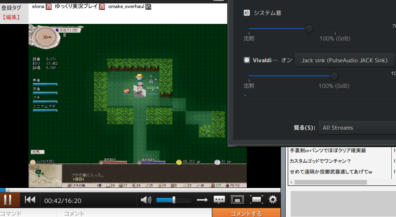This screenshot has height=217, width=396.
Task: Focus the コメント input field
Action: coord(134,213)
